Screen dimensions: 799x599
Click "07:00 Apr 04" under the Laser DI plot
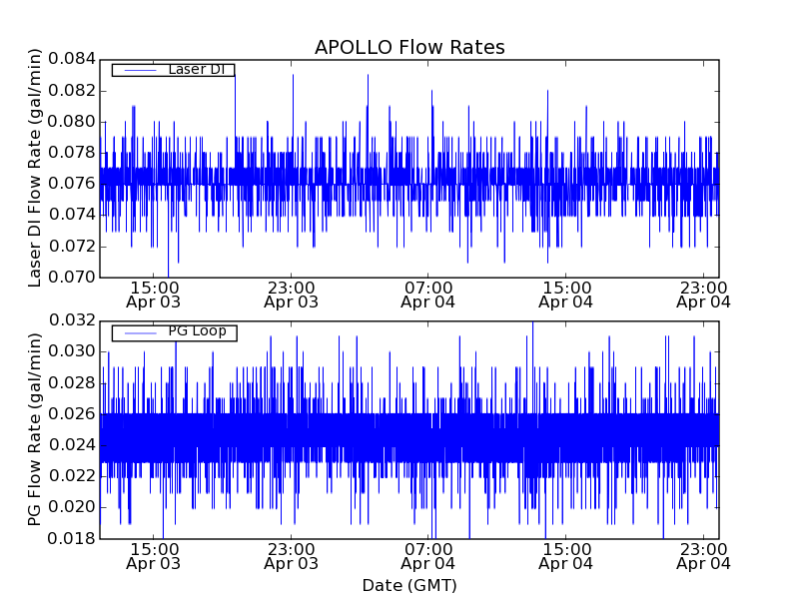pos(428,296)
